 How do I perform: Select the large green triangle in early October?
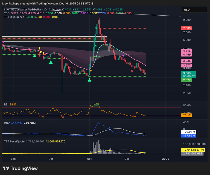click(x=51, y=62)
